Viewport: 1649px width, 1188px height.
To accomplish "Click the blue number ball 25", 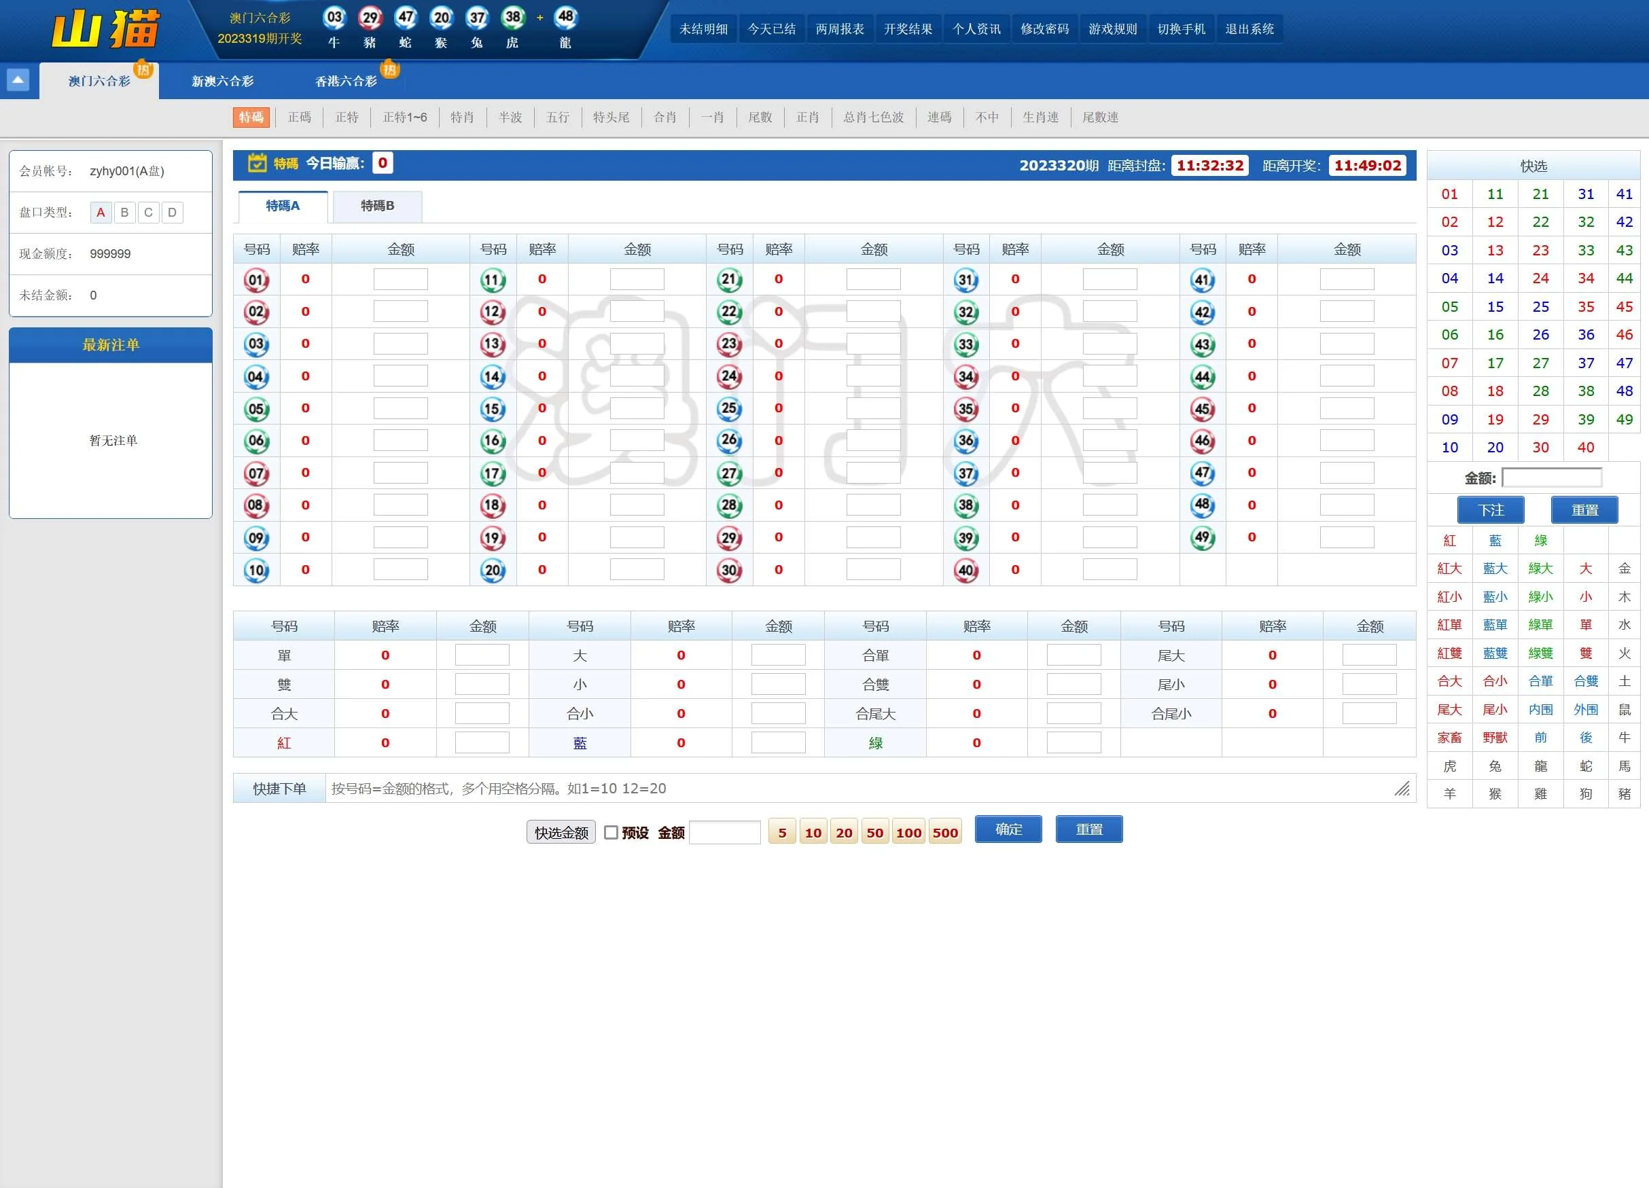I will (x=728, y=408).
